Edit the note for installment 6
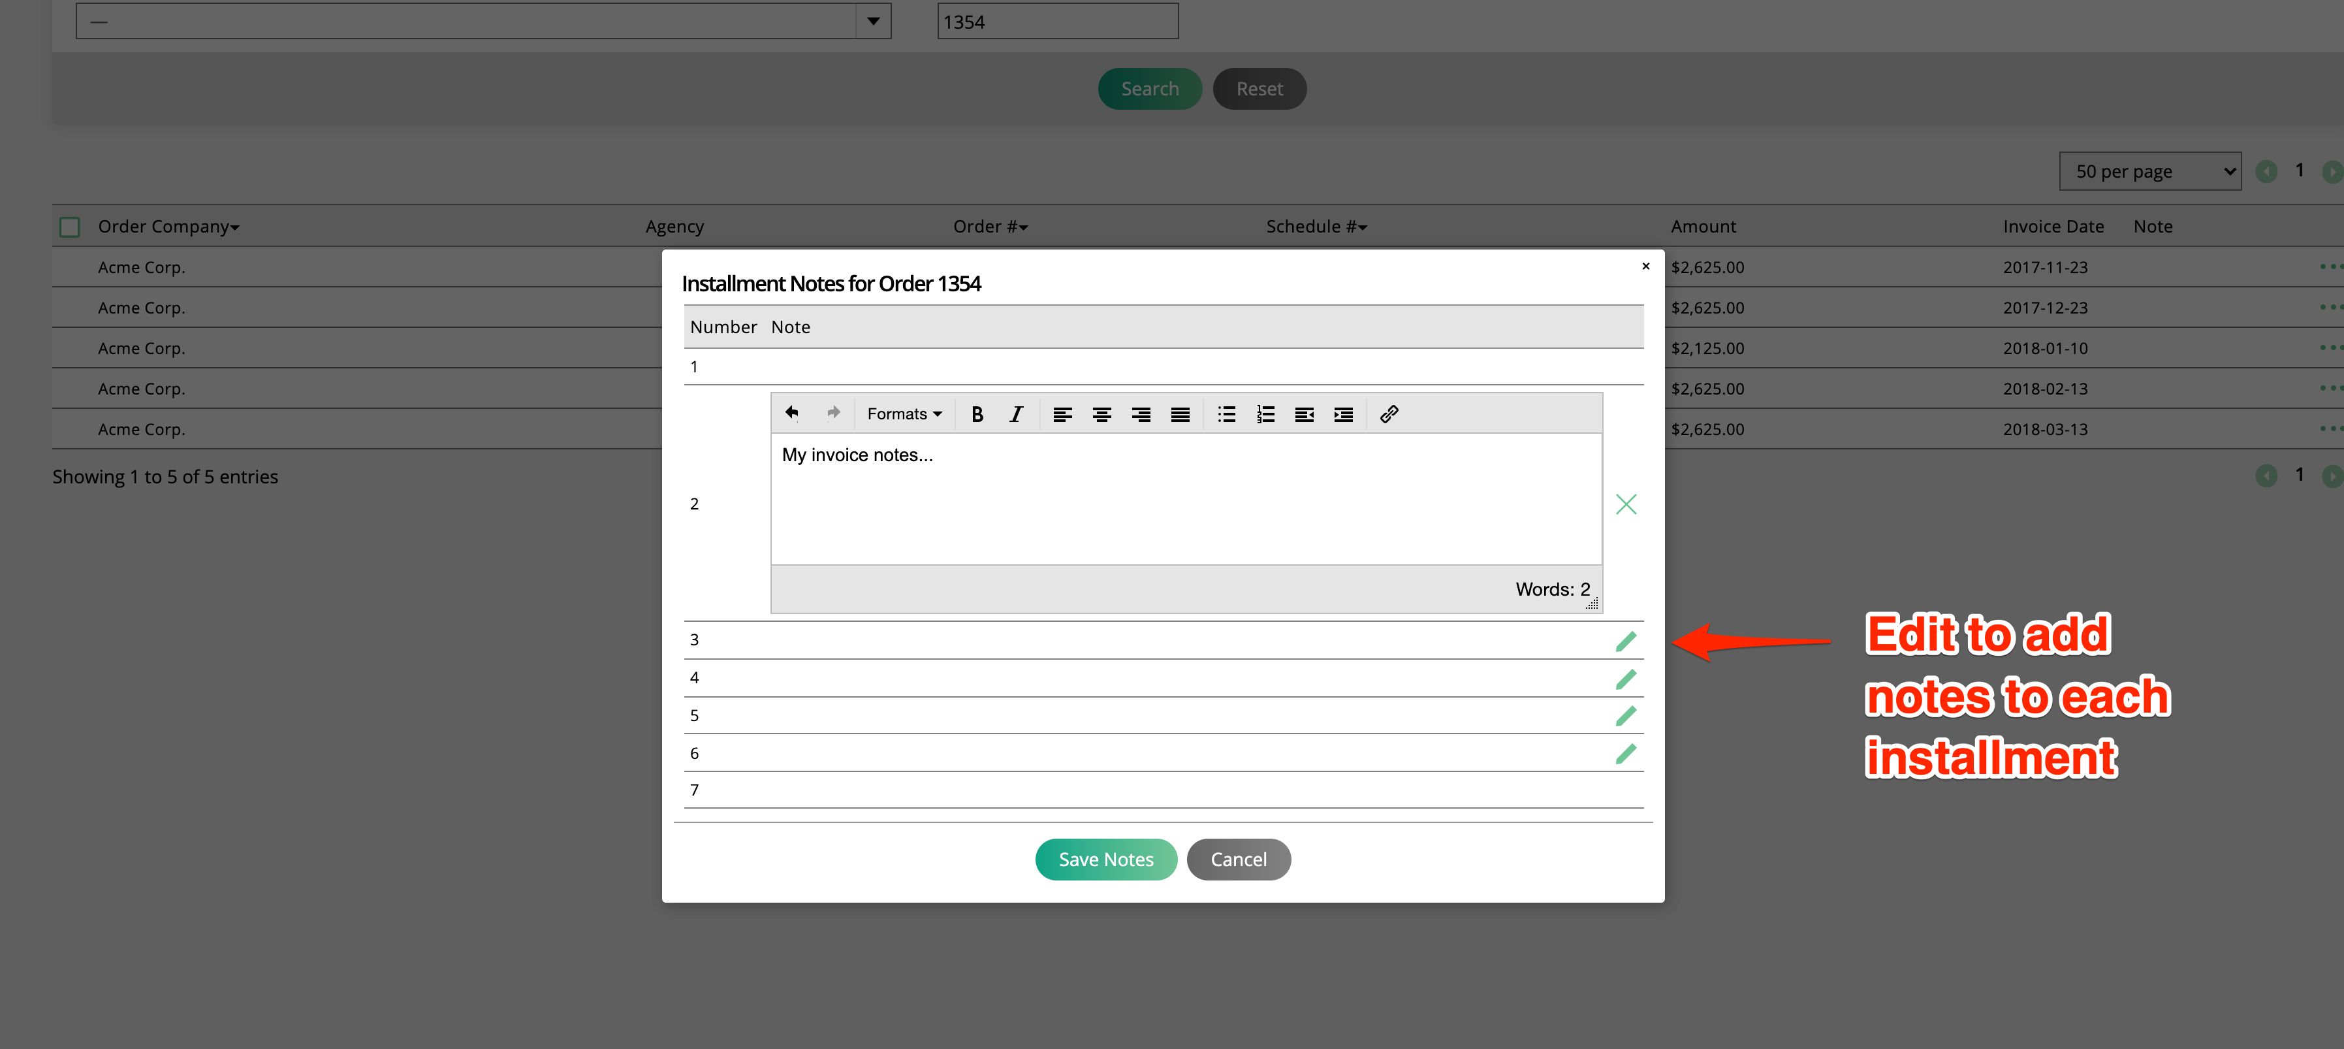Image resolution: width=2344 pixels, height=1049 pixels. click(x=1627, y=753)
